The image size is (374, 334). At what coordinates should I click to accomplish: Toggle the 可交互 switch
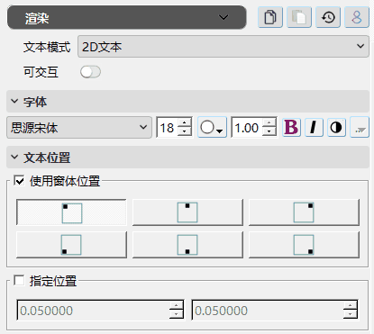pos(90,72)
